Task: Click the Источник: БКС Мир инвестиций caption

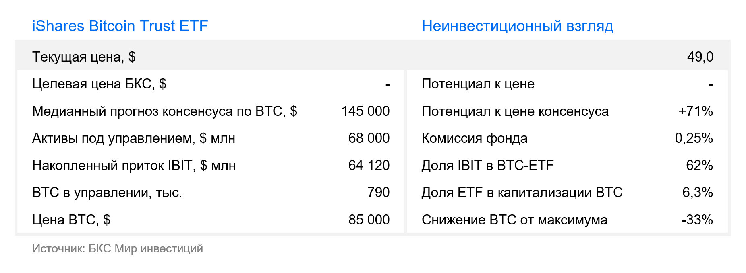Action: coord(118,249)
